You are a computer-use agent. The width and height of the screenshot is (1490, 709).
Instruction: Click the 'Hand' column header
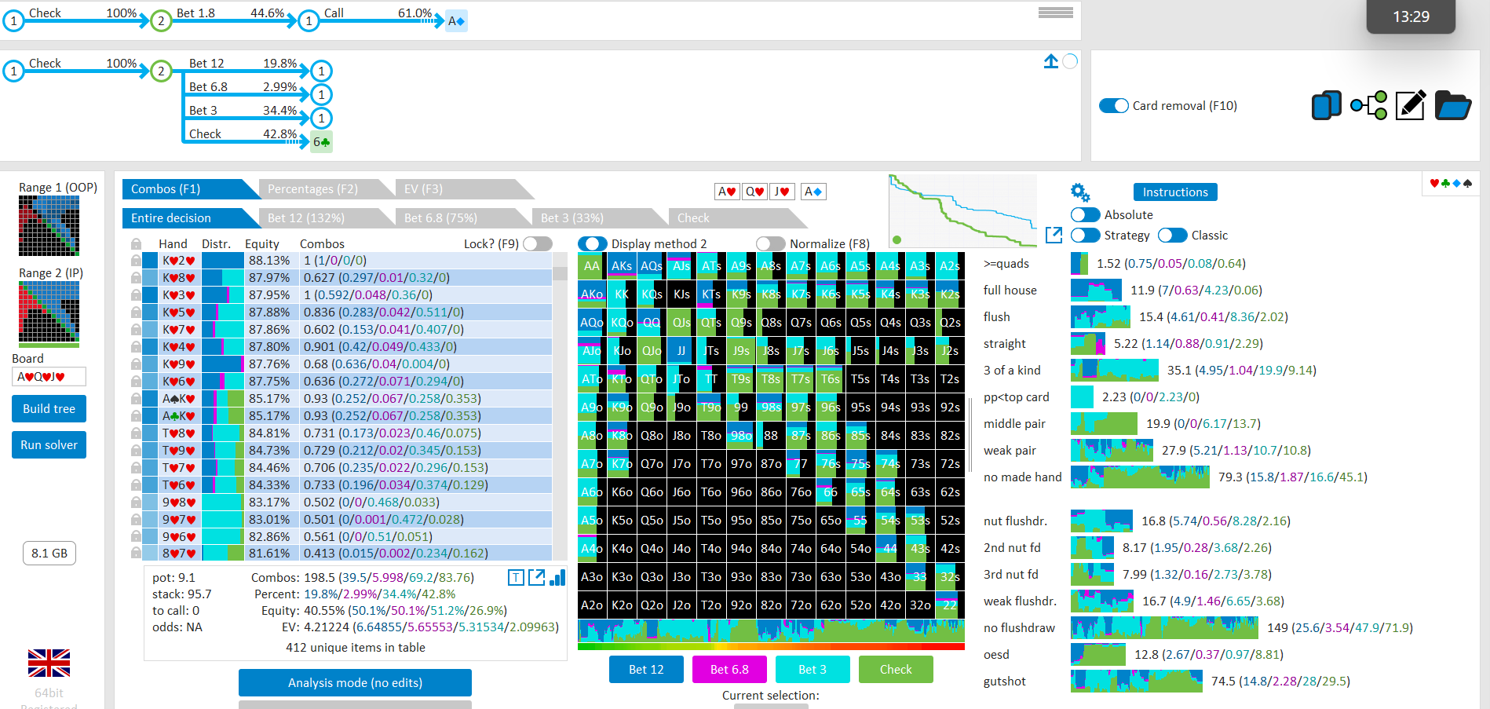tap(173, 244)
